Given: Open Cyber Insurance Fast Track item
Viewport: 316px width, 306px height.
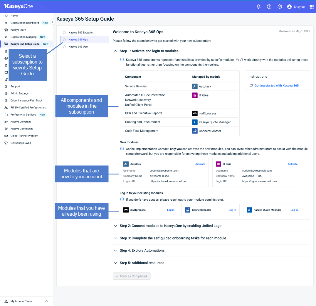Looking at the screenshot, I should tap(27, 101).
